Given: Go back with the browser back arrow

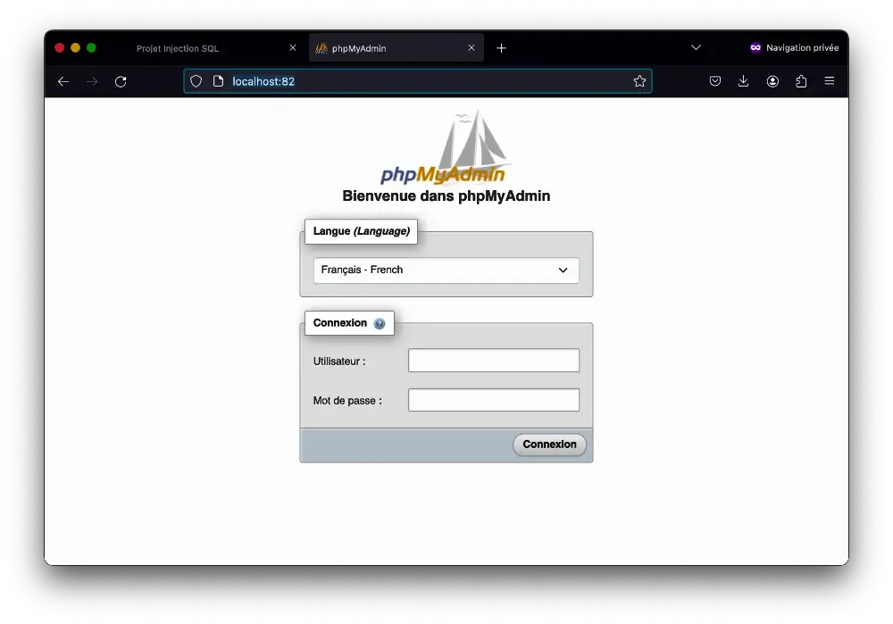Looking at the screenshot, I should pyautogui.click(x=63, y=81).
